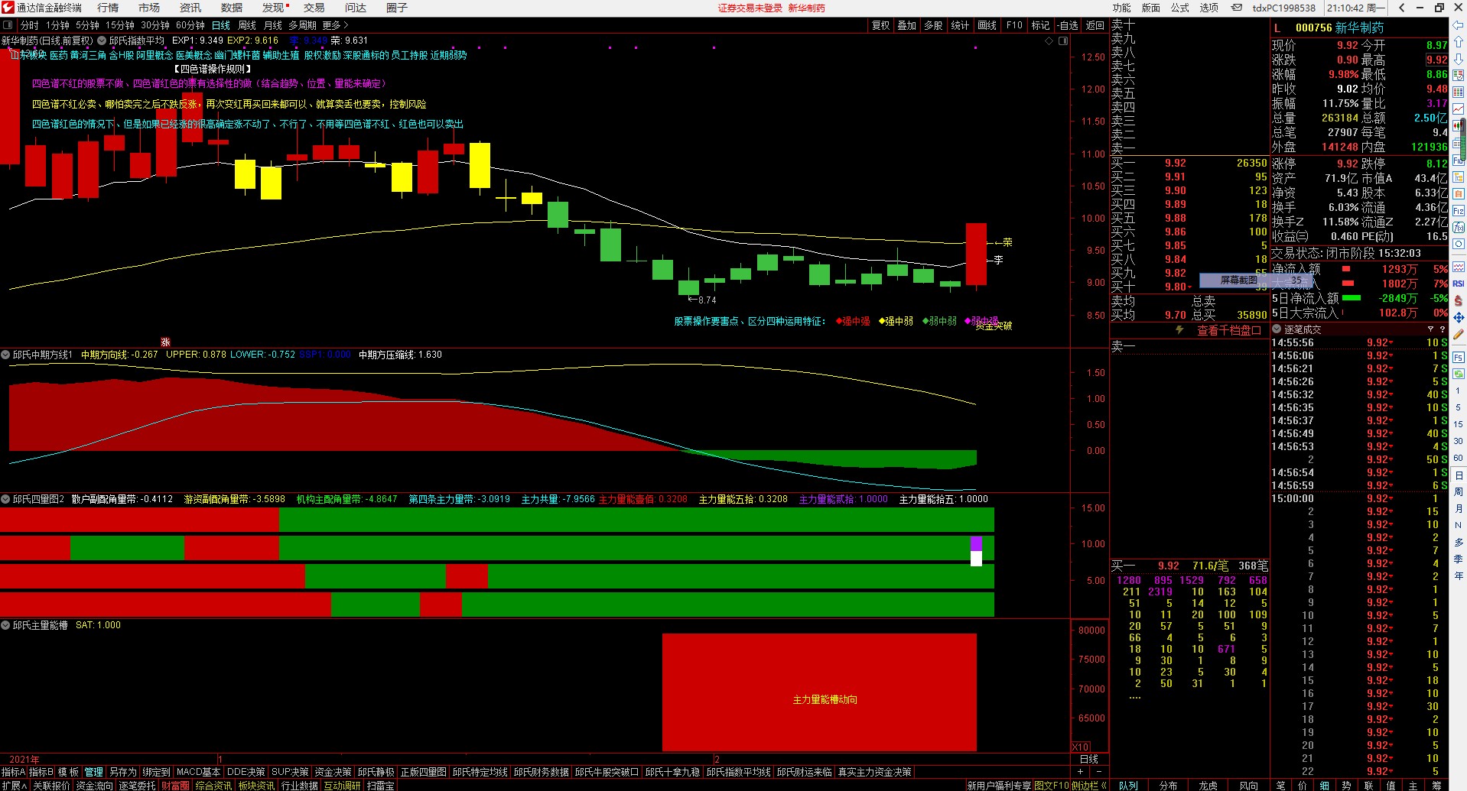Click the f(x) formula sidebar icon
The width and height of the screenshot is (1467, 791).
[1459, 227]
